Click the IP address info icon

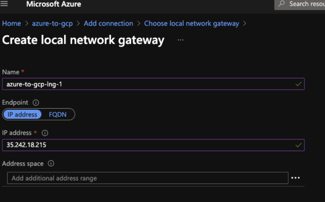(45, 133)
